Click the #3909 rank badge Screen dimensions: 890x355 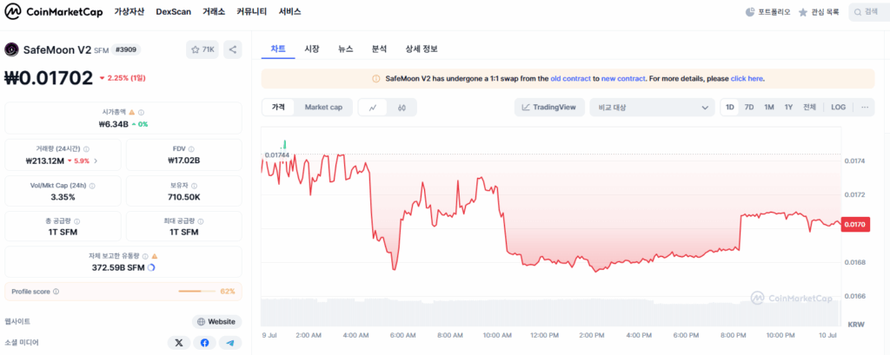click(126, 49)
